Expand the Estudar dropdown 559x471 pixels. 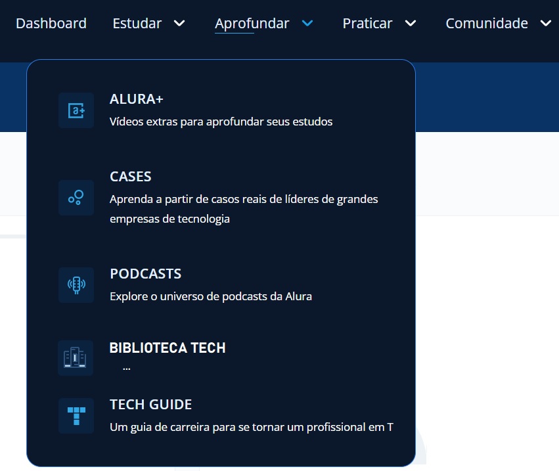[137, 23]
